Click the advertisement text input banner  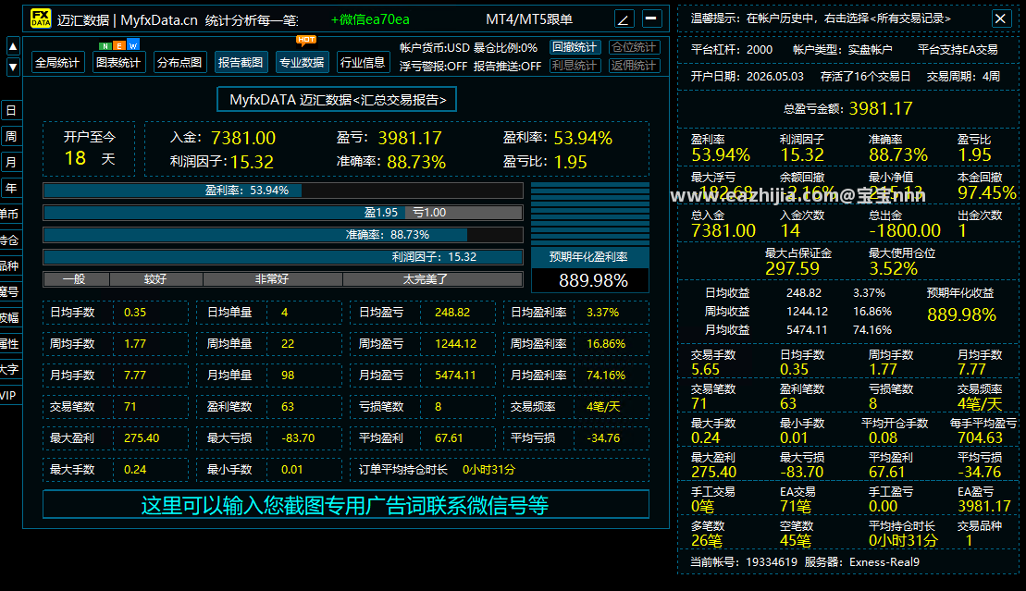tap(346, 505)
